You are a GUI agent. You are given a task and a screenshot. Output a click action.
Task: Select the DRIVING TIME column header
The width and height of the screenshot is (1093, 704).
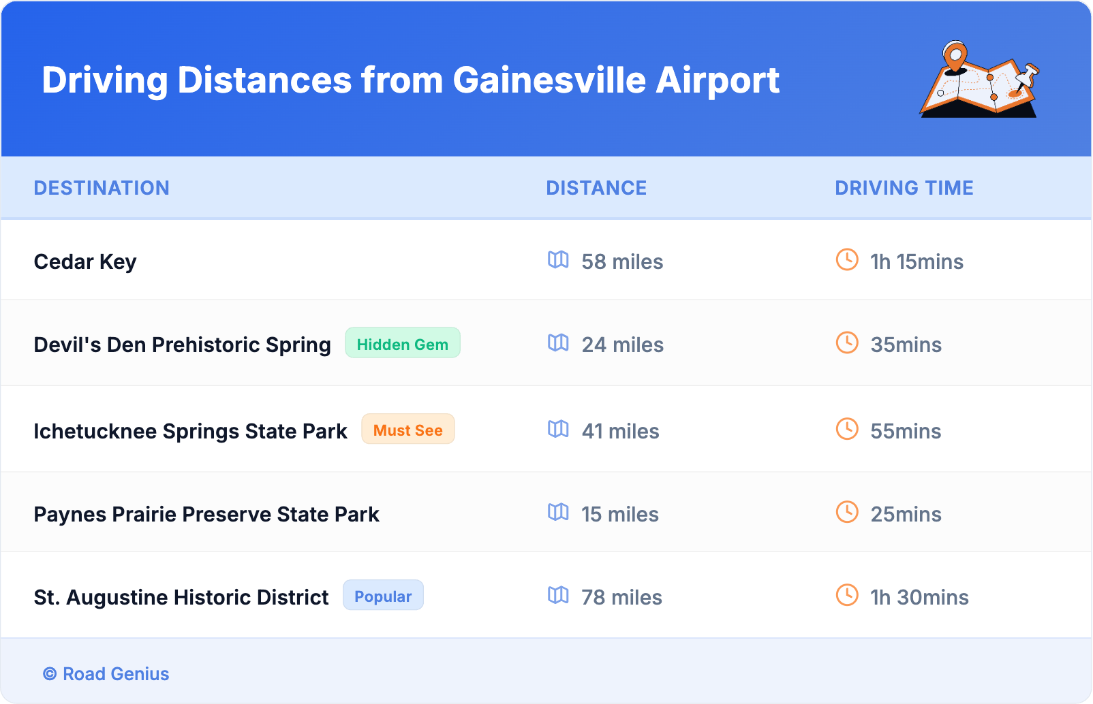904,188
